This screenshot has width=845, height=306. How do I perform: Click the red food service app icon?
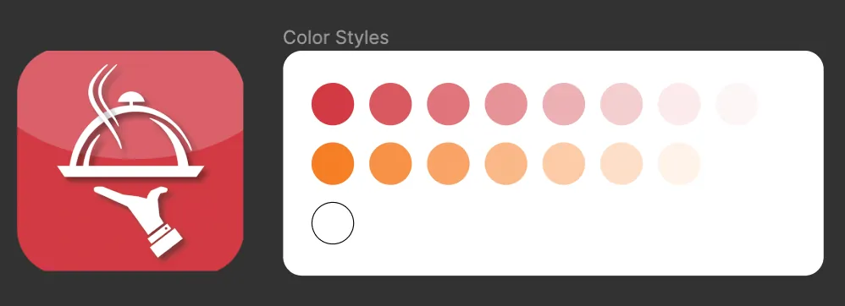(x=130, y=161)
